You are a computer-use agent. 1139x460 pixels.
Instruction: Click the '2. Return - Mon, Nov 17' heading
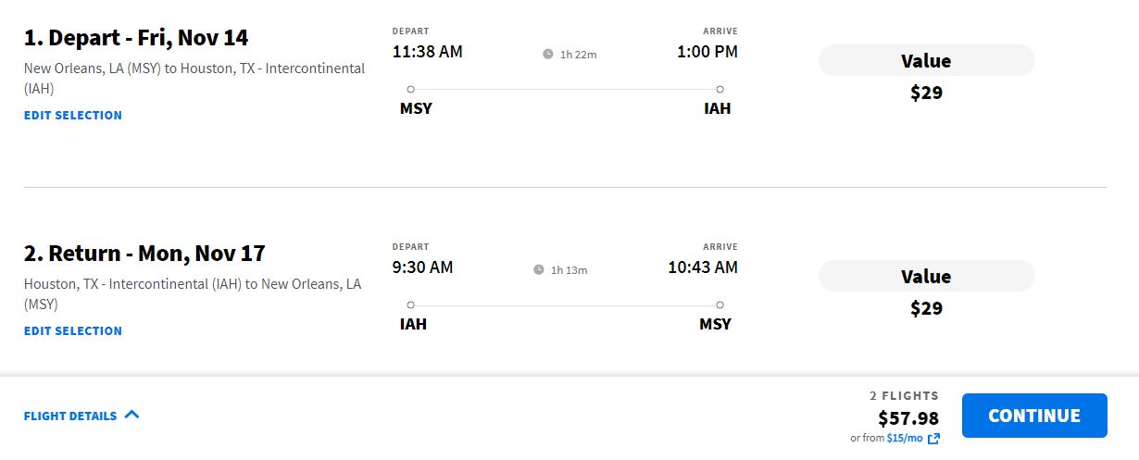144,254
